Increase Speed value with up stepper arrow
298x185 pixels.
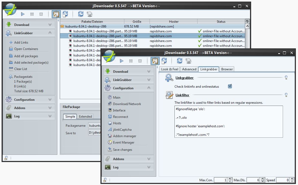[292, 179]
